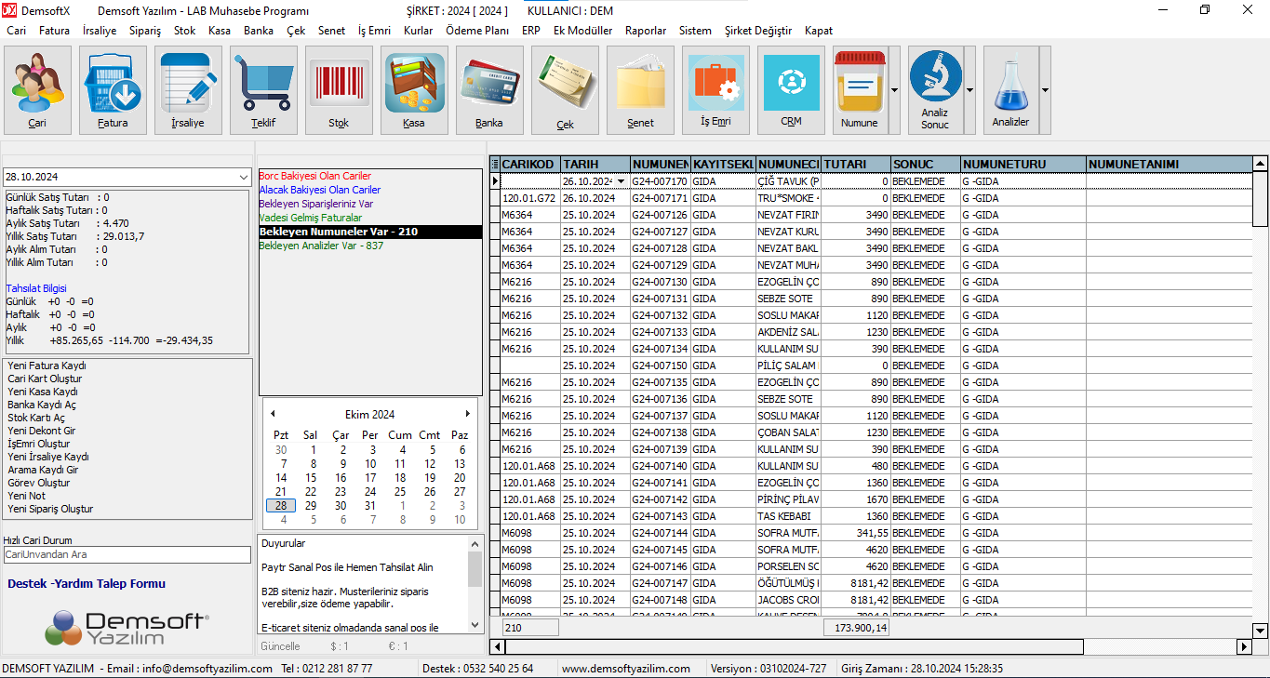
Task: Go to next month in calendar
Action: (x=468, y=414)
